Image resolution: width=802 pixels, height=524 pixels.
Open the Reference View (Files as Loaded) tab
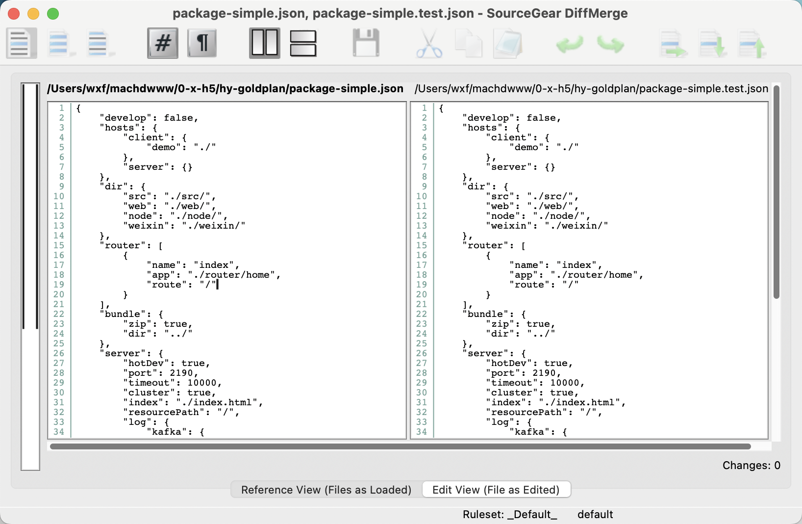coord(326,490)
